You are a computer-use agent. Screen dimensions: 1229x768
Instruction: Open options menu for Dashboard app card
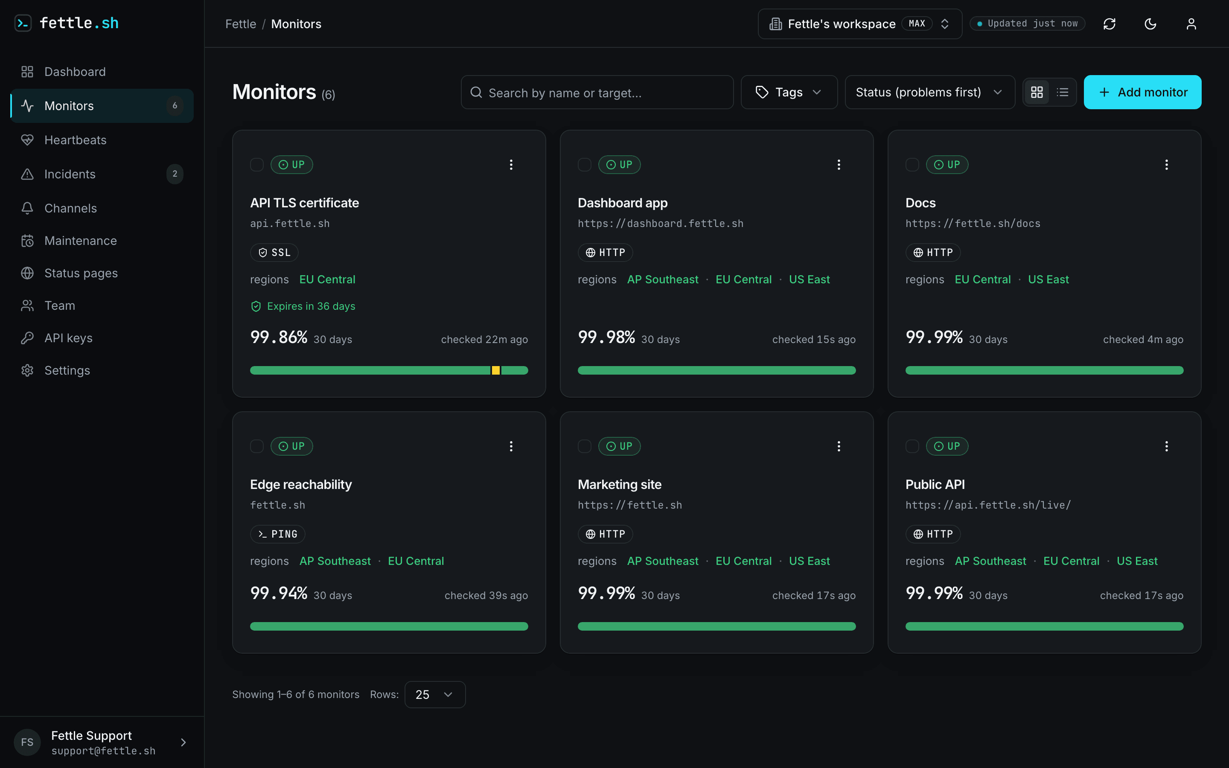tap(839, 165)
